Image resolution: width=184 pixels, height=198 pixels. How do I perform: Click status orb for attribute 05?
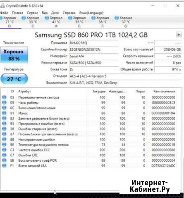[5, 97]
